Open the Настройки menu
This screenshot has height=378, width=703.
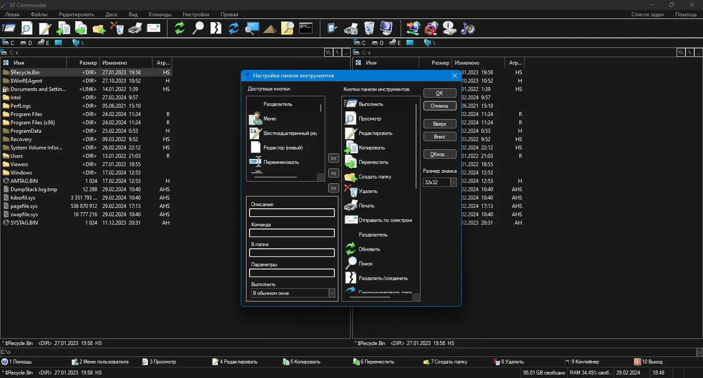[x=196, y=14]
